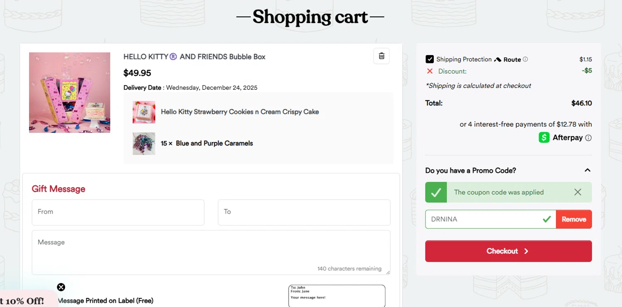This screenshot has height=307, width=622.
Task: Click the Gift Message From field
Action: 118,212
